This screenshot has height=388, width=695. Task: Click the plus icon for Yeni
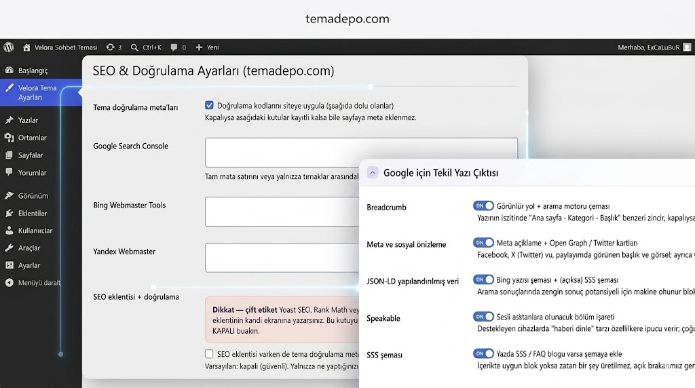pyautogui.click(x=199, y=47)
